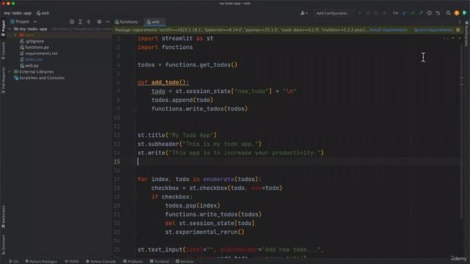
Task: Click Install requirements link
Action: 388,30
